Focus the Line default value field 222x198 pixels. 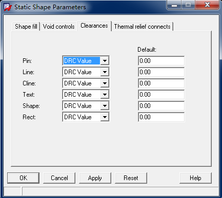(x=161, y=72)
